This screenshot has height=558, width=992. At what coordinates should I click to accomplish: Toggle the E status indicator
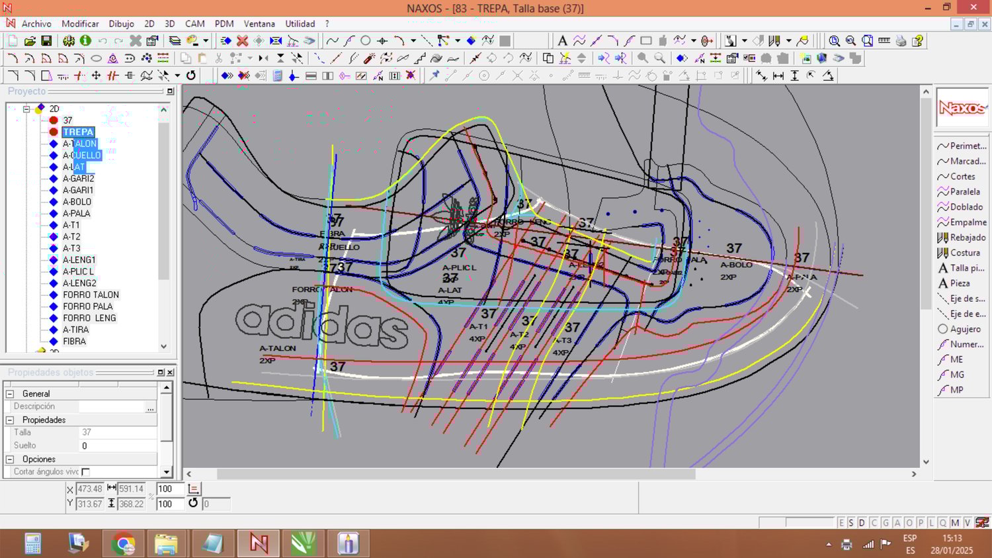tap(841, 523)
